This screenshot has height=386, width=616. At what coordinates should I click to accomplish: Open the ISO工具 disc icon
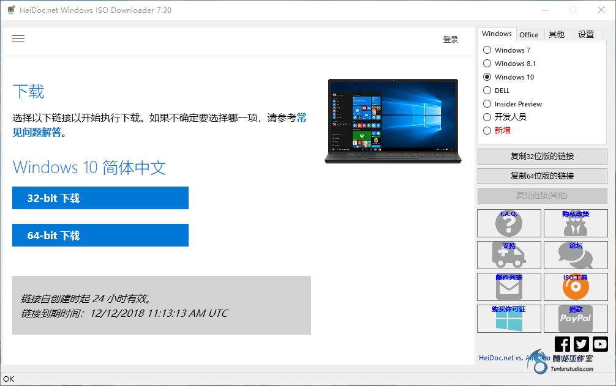(576, 287)
